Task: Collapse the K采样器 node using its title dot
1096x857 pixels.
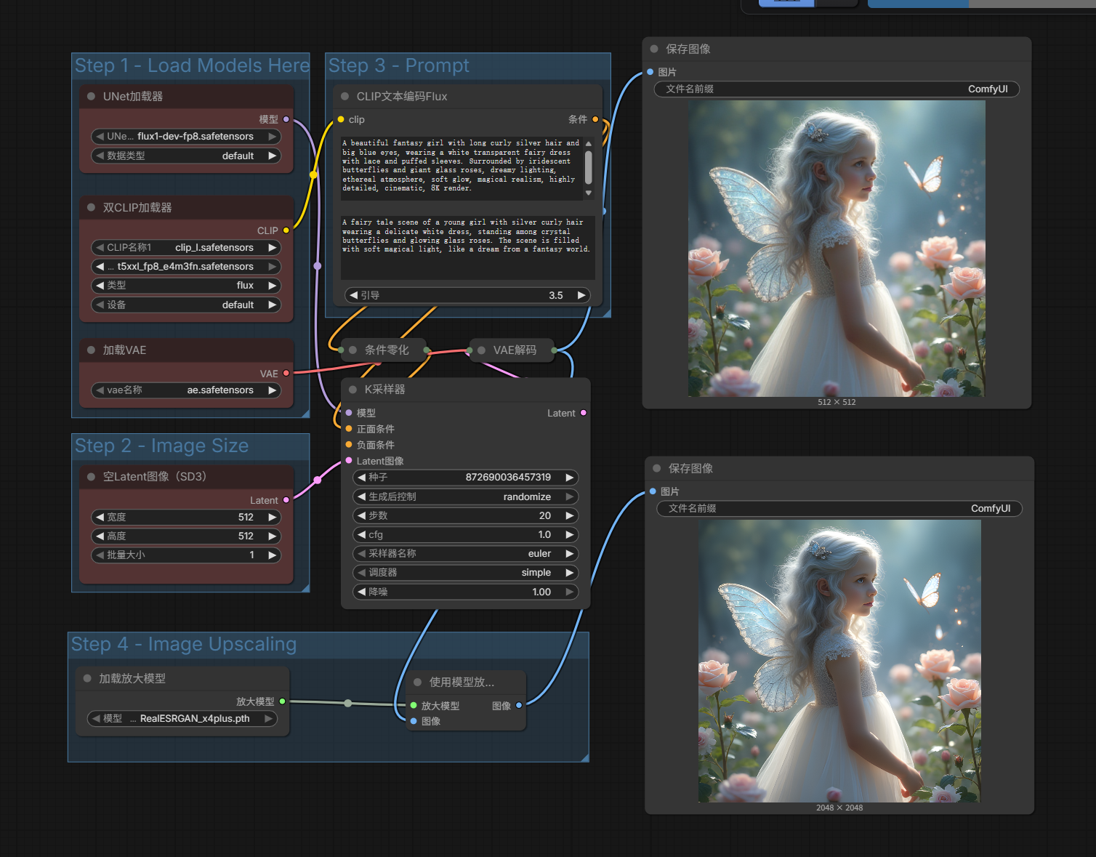Action: coord(352,390)
